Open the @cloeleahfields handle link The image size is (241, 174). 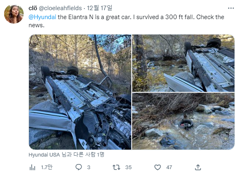[x=60, y=8]
